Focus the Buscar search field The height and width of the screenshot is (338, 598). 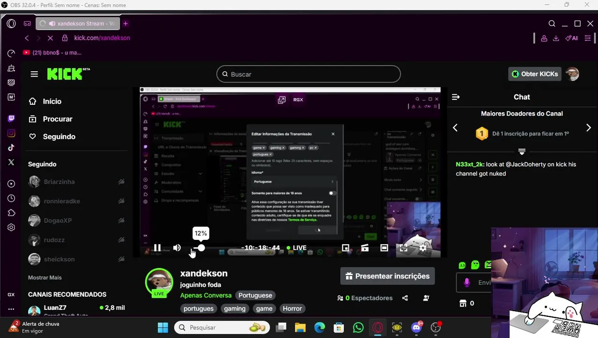click(309, 74)
